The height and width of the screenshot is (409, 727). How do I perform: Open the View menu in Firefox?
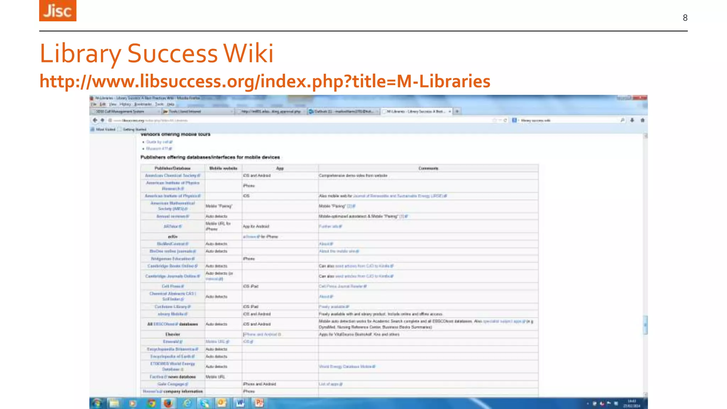[x=113, y=104]
